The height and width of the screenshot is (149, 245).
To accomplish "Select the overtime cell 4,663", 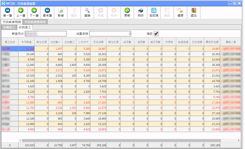I will (x=55, y=65).
